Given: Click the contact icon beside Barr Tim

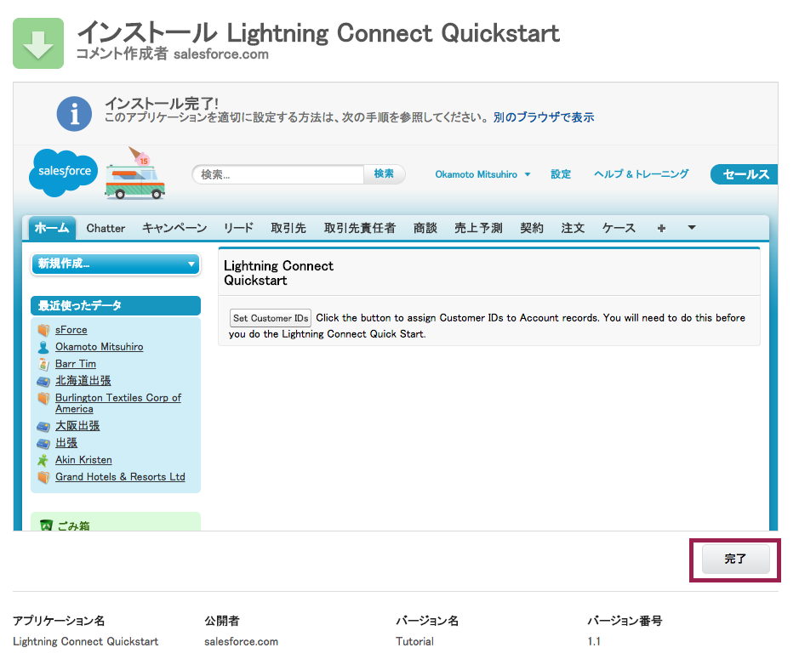Looking at the screenshot, I should [x=44, y=364].
